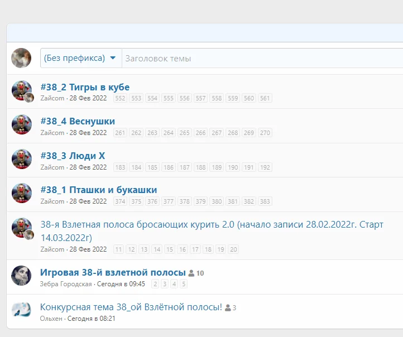Go to page 192 of Люди Х
The width and height of the screenshot is (403, 337).
(x=265, y=167)
